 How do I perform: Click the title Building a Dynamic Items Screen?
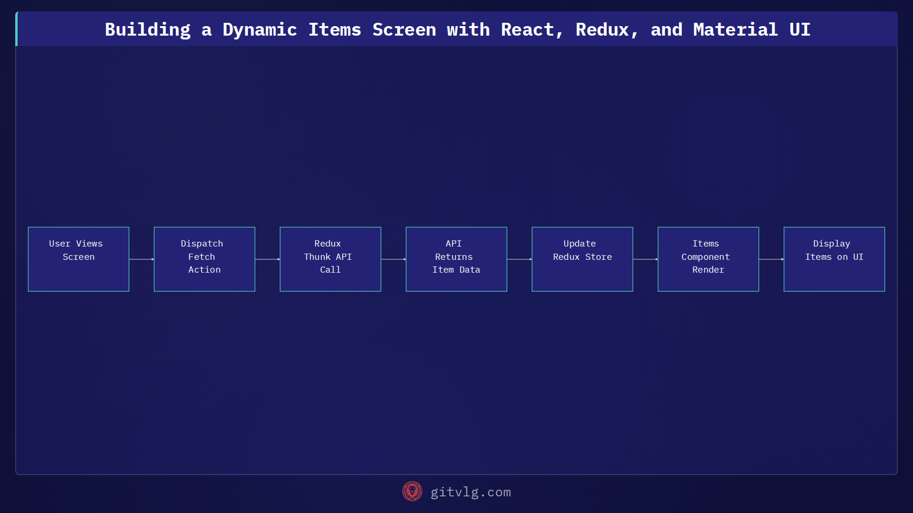[457, 29]
